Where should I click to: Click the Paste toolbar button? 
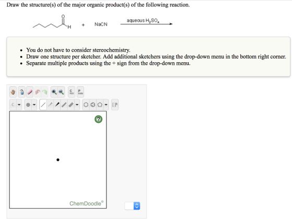tap(80, 92)
